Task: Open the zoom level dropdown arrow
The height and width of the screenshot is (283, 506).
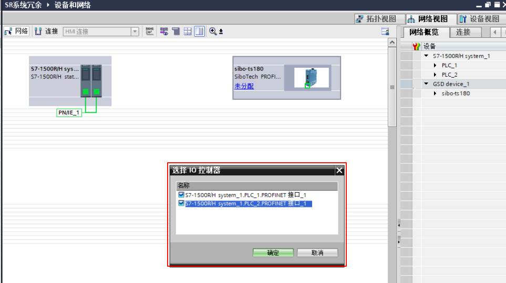Action: click(x=221, y=32)
